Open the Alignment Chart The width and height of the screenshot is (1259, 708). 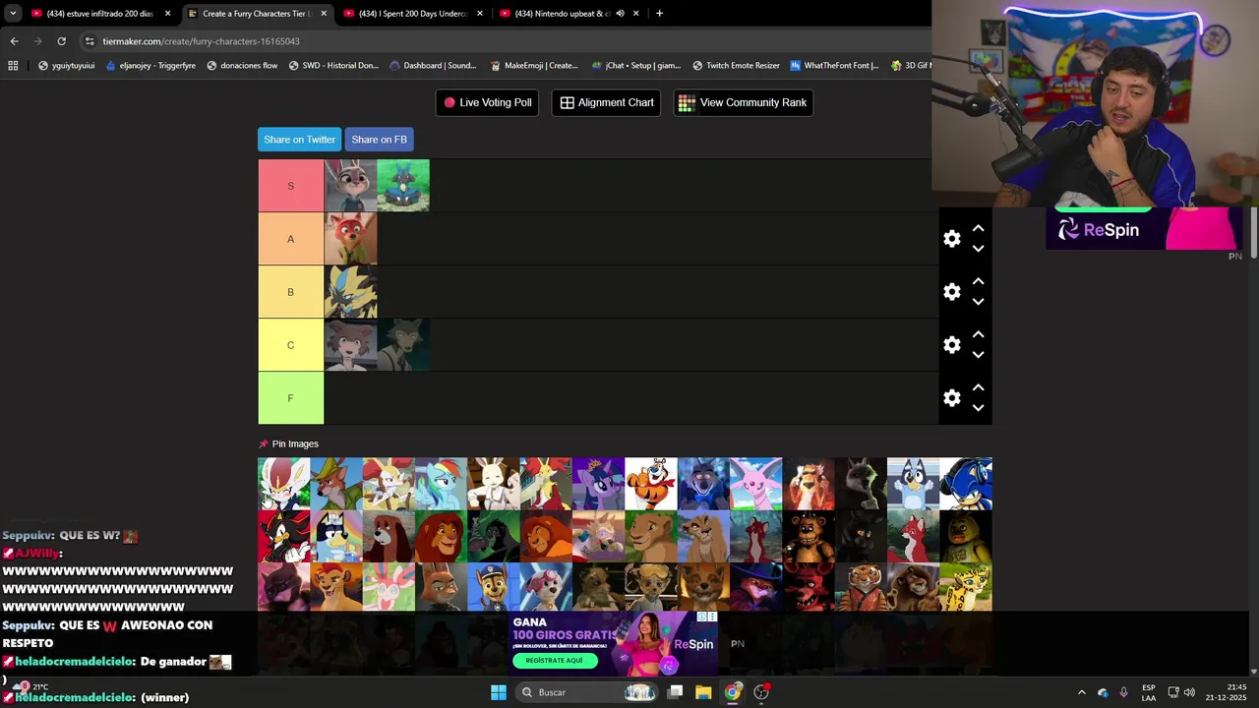pyautogui.click(x=606, y=102)
